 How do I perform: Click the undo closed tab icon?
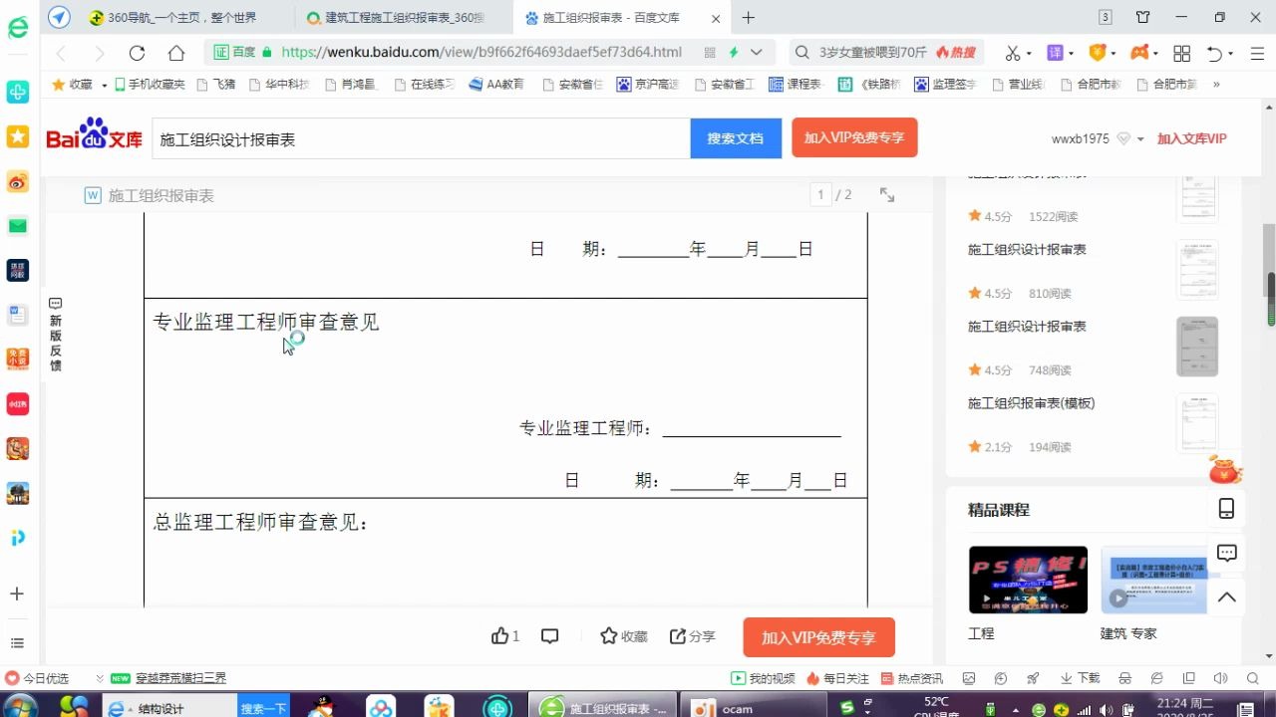(x=1214, y=53)
